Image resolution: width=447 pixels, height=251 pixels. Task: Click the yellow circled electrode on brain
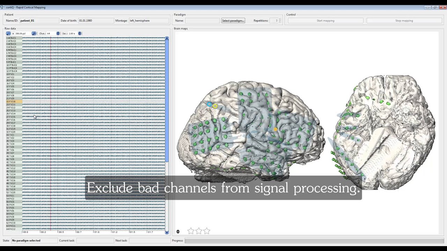pyautogui.click(x=215, y=106)
